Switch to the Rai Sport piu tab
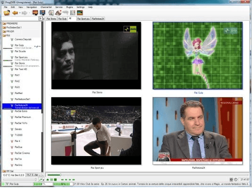Screen dimensions: 252x188 [83, 19]
